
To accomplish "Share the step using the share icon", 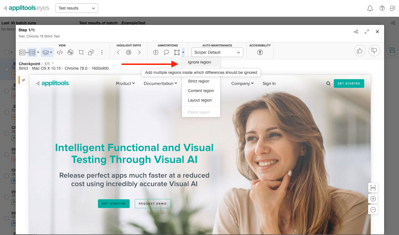I will [356, 32].
